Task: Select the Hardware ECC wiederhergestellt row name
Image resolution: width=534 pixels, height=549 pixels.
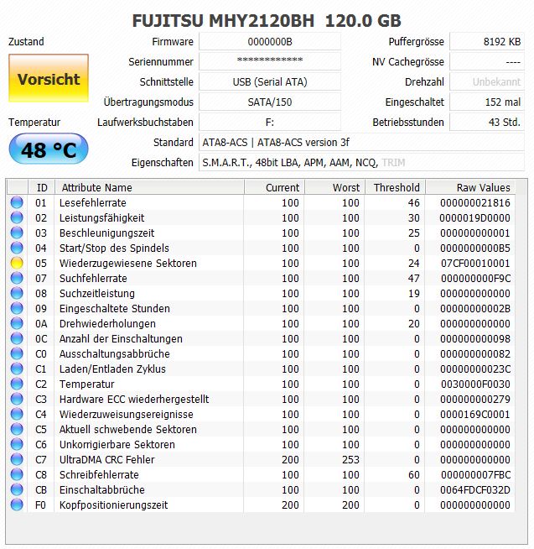Action: [134, 399]
